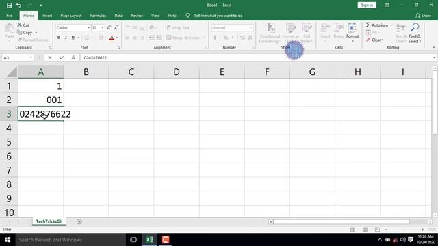Select cell A1 containing 1
The width and height of the screenshot is (438, 246).
click(x=41, y=86)
